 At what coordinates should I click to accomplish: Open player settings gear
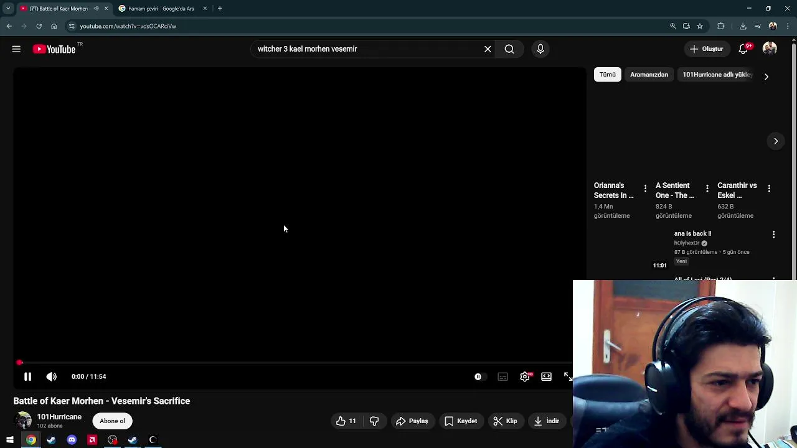pyautogui.click(x=525, y=376)
